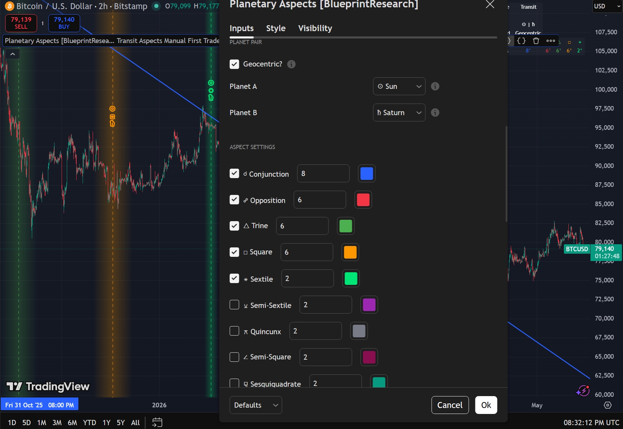This screenshot has width=623, height=429.
Task: Click the info icon next to Planet A
Action: [x=435, y=86]
